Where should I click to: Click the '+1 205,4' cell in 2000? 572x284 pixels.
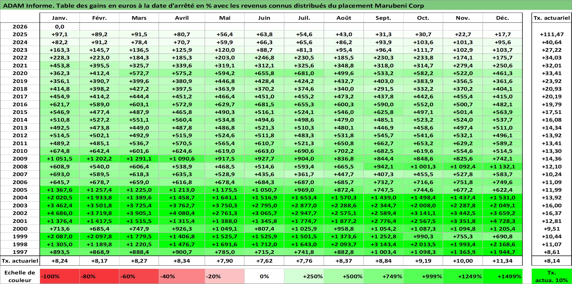coord(502,229)
